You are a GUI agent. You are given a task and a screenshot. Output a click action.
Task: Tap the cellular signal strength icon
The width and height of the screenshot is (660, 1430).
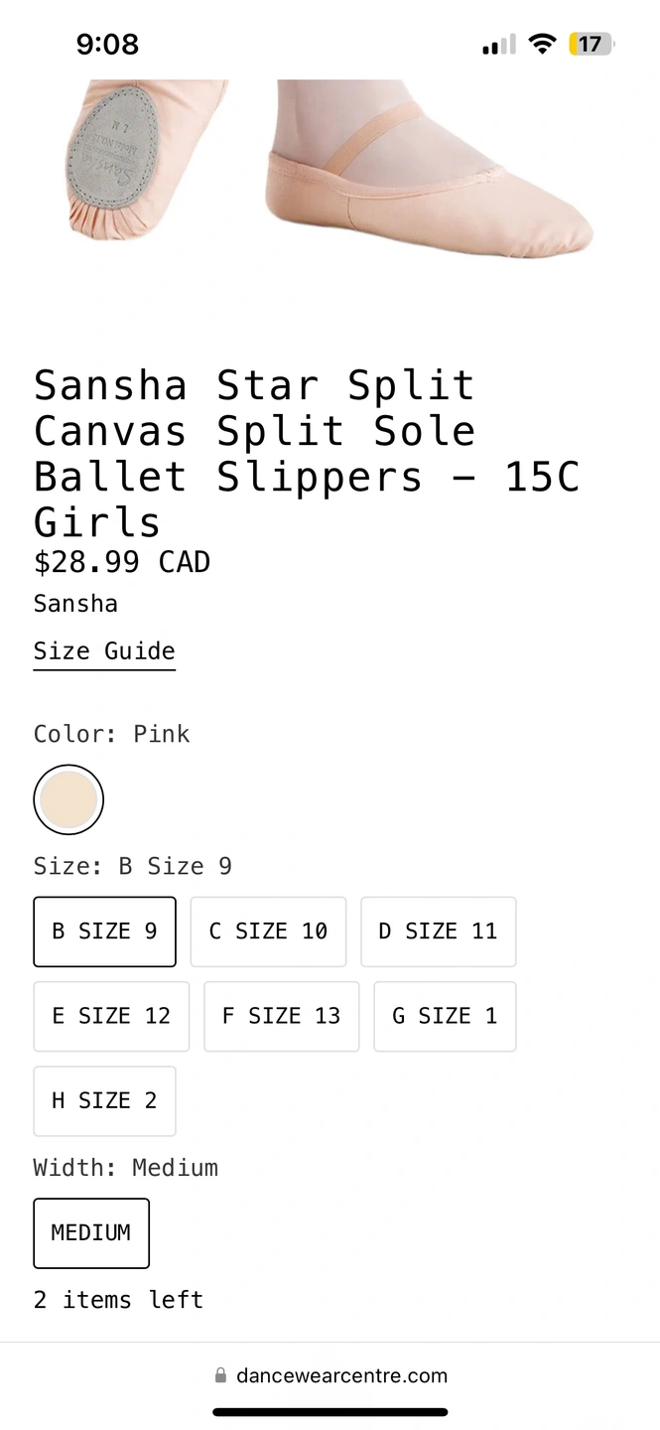pos(498,45)
